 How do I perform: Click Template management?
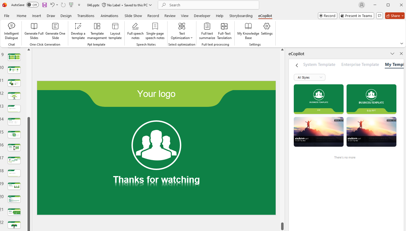tap(97, 31)
